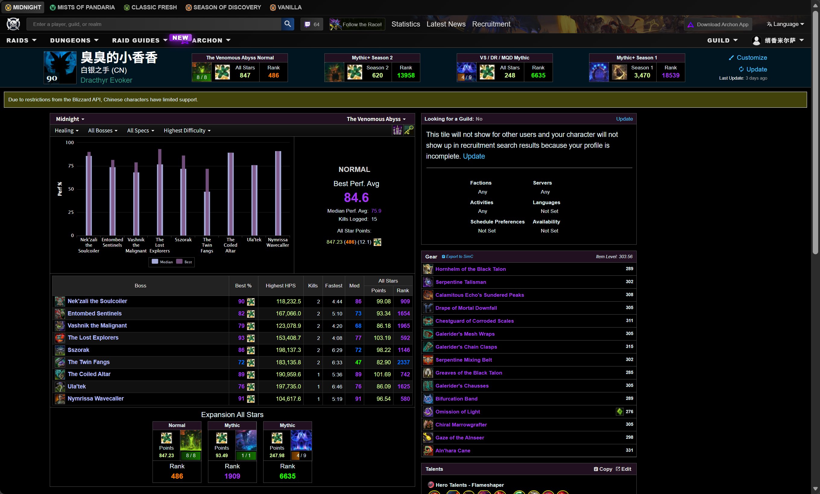
Task: Click Hornhelm of the Black Talon item icon
Action: point(428,269)
